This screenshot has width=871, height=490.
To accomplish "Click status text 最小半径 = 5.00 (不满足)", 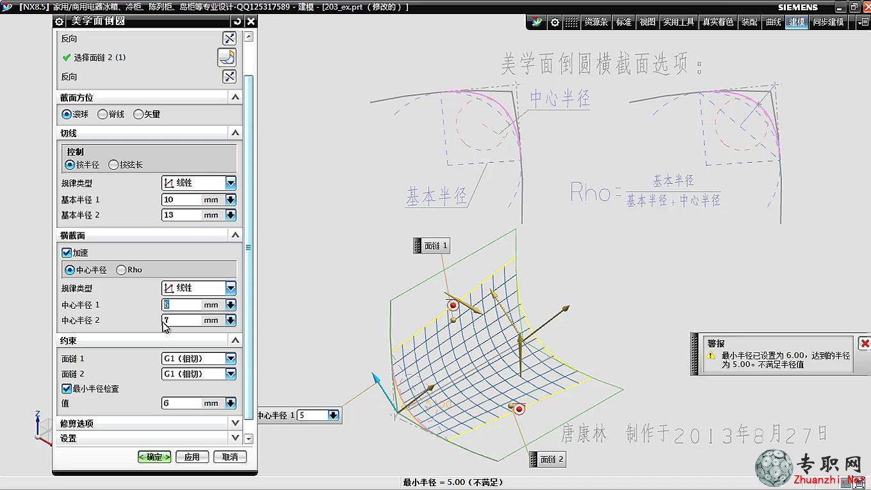I will (x=453, y=482).
